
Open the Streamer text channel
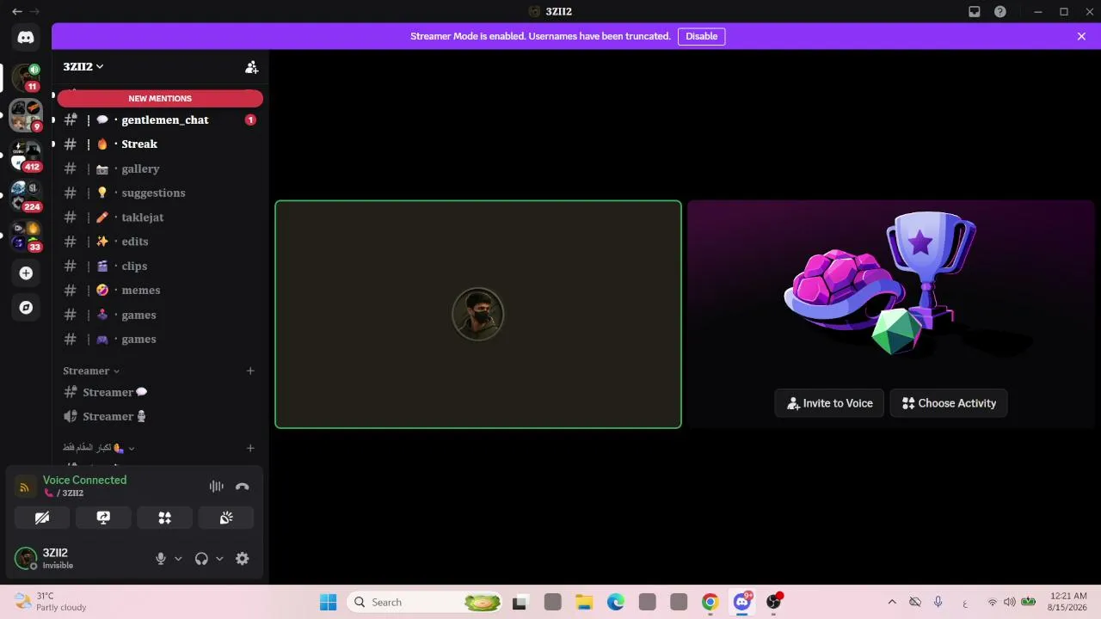click(160, 392)
